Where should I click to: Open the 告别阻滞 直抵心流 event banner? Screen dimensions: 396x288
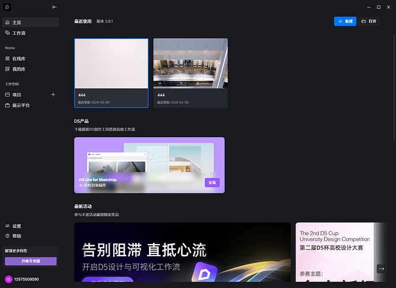coord(182,252)
